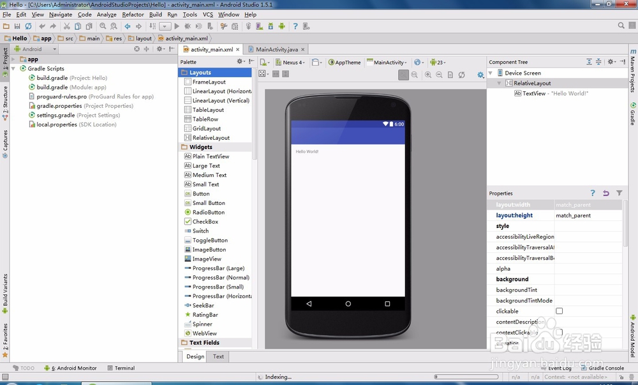Click the Find magnifier icon in toolbar
The image size is (638, 385).
click(103, 26)
